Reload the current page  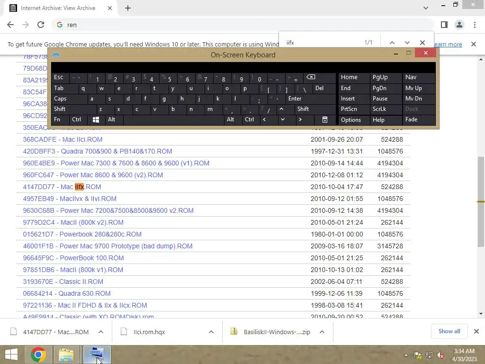(x=41, y=25)
